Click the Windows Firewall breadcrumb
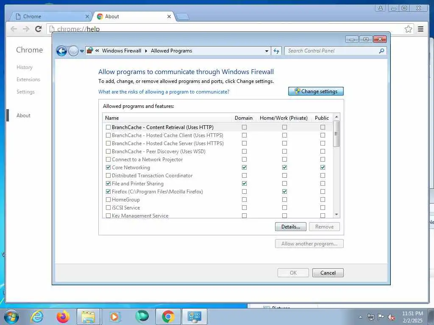This screenshot has height=325, width=434. click(122, 51)
